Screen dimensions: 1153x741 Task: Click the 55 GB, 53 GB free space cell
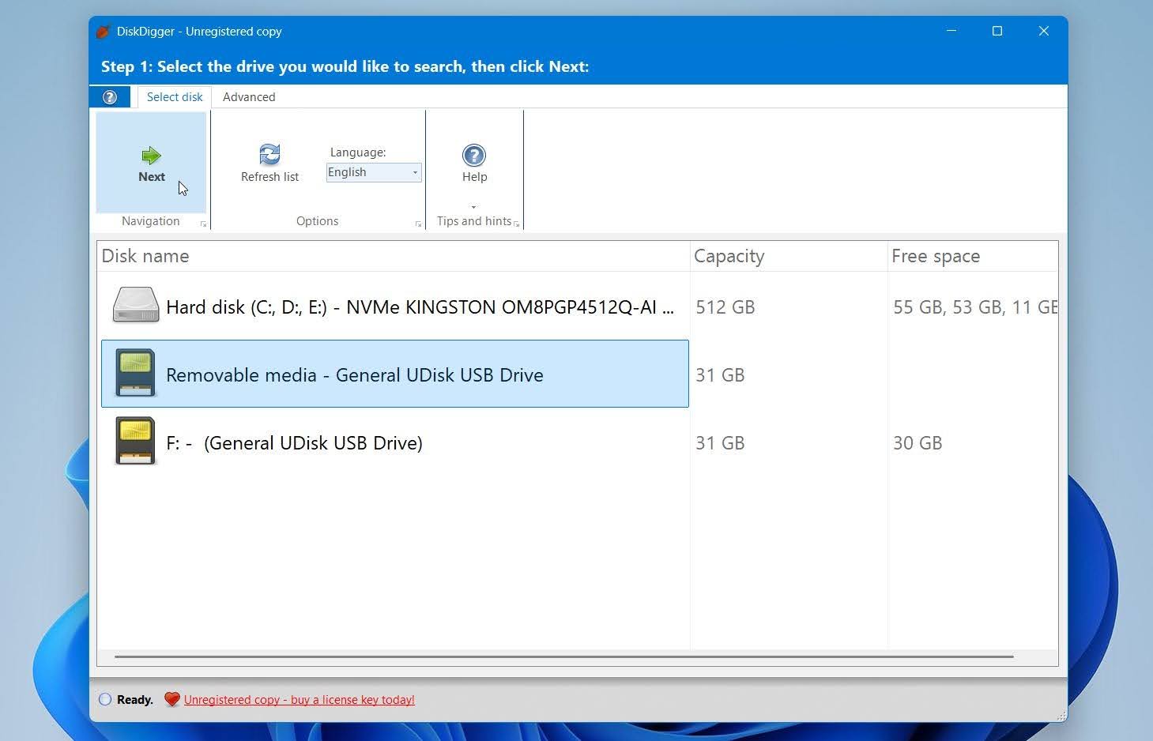[975, 307]
